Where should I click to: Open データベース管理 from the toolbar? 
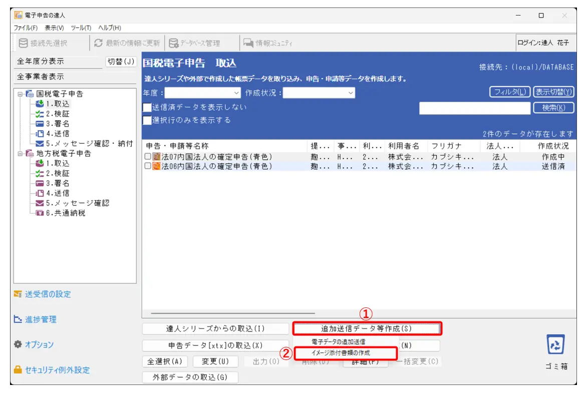point(173,43)
